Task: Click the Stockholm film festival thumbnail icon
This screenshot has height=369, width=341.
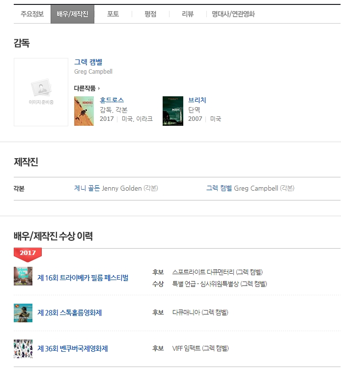Action: coord(23,313)
